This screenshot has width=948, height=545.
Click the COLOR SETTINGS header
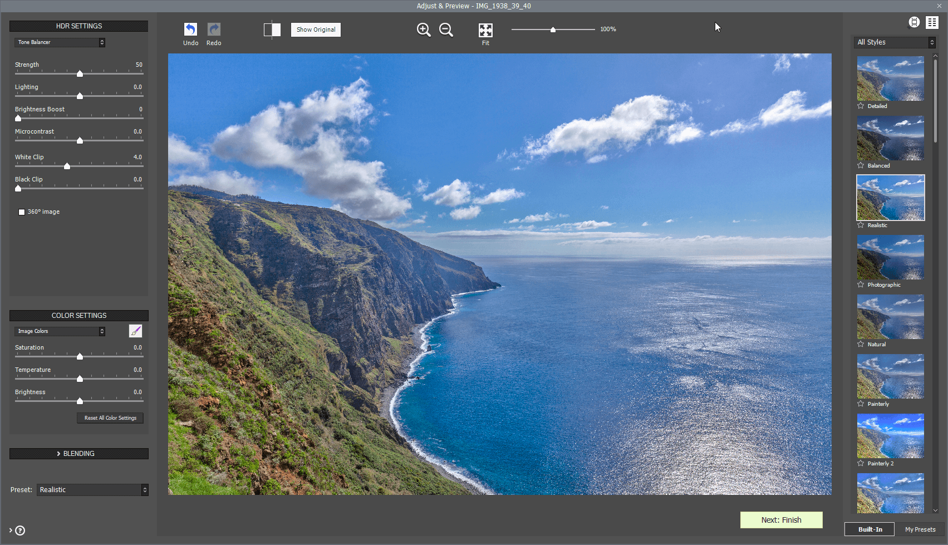point(79,316)
